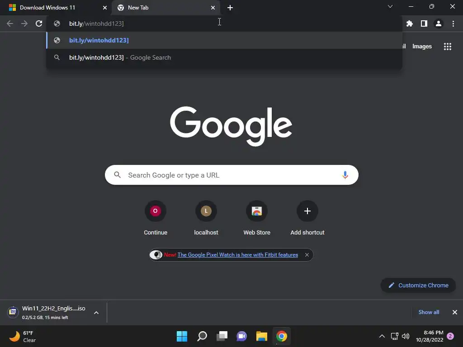The width and height of the screenshot is (463, 347).
Task: Toggle the Chrome side panel icon
Action: click(424, 23)
